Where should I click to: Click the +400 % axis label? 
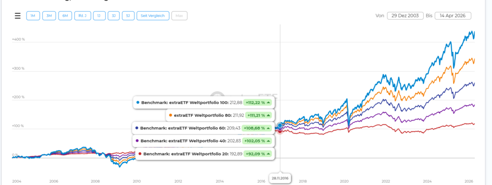point(18,39)
